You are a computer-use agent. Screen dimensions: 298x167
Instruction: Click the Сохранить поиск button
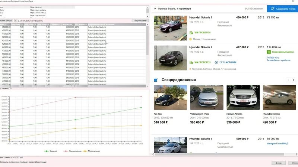[x=282, y=9]
